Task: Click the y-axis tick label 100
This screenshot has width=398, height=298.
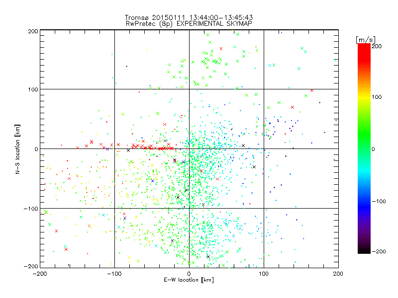Action: click(x=33, y=89)
